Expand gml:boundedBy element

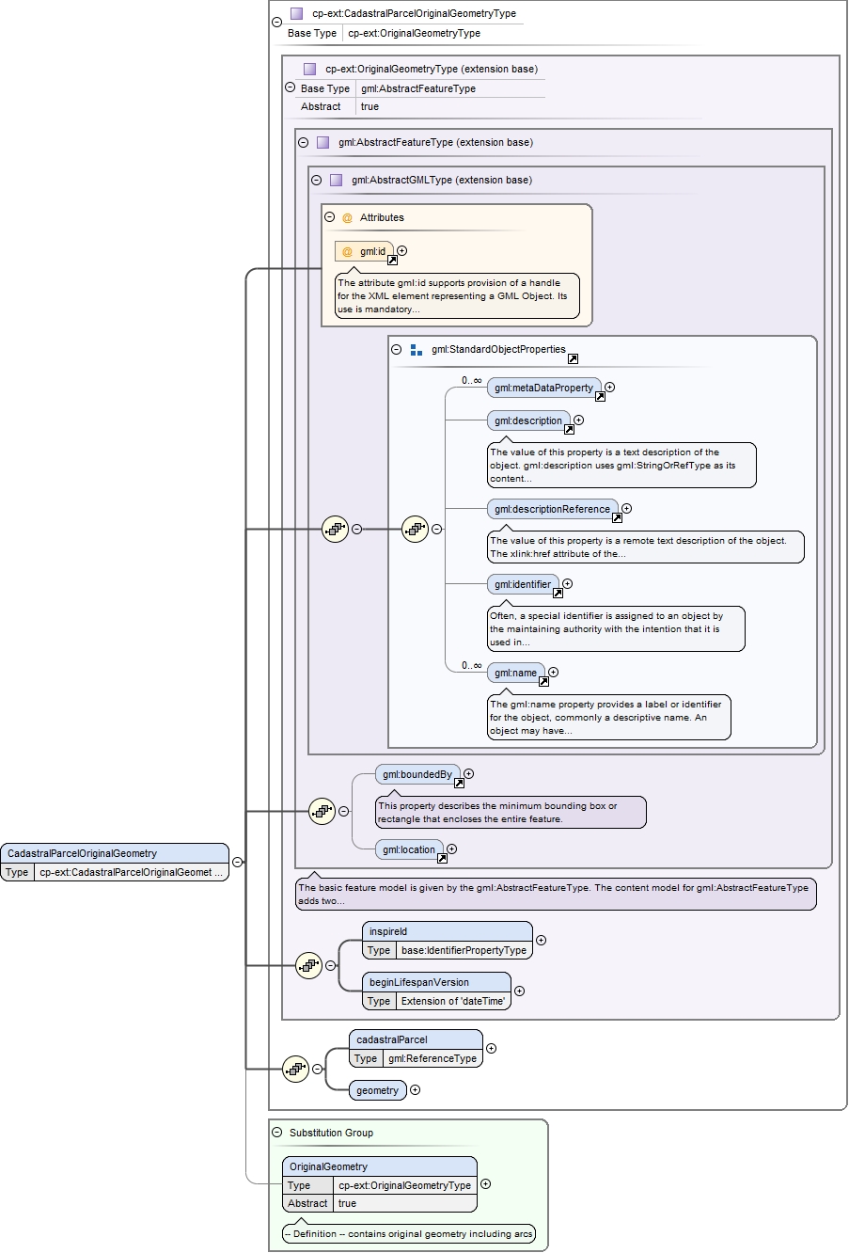[x=468, y=774]
